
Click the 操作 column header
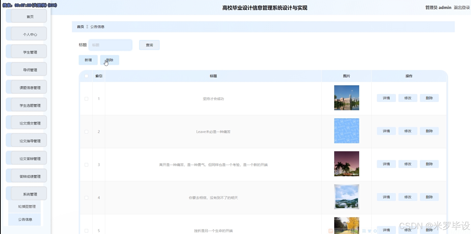409,76
